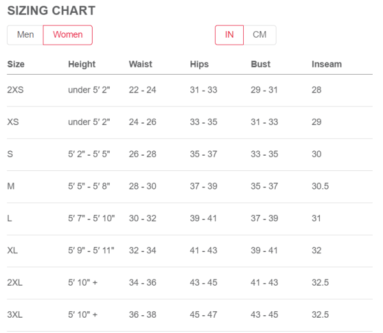The width and height of the screenshot is (383, 333).
Task: Click the 39 - 41 hips value
Action: 203,218
